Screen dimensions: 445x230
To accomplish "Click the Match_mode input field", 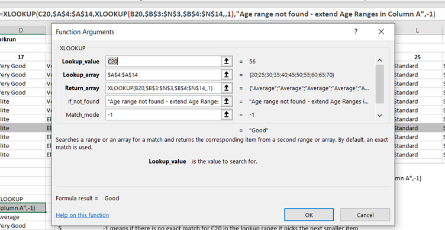I will [163, 114].
